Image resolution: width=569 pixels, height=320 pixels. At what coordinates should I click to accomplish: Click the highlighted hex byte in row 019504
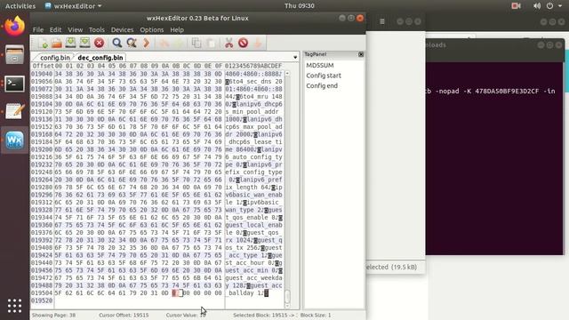pos(176,292)
